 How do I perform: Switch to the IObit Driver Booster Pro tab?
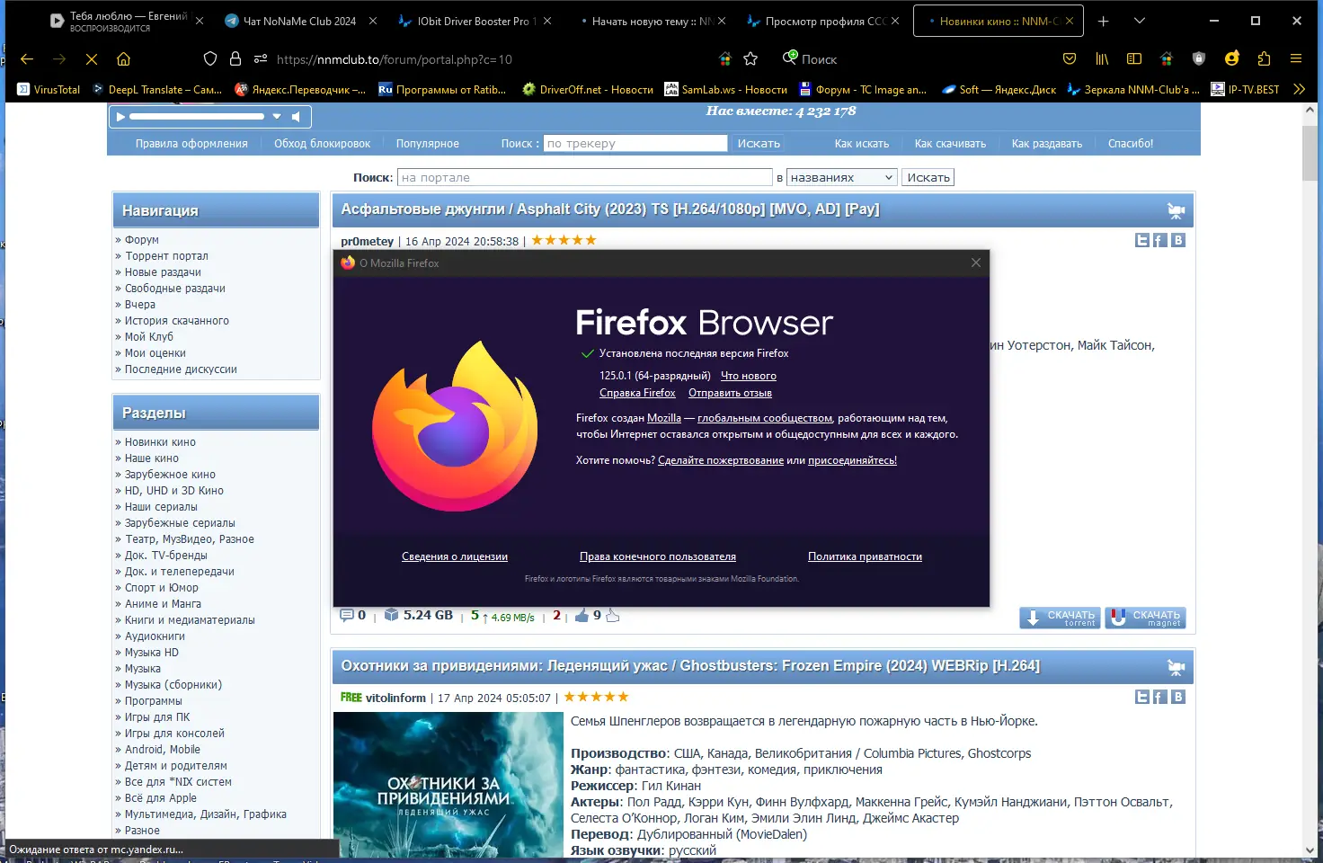click(475, 21)
